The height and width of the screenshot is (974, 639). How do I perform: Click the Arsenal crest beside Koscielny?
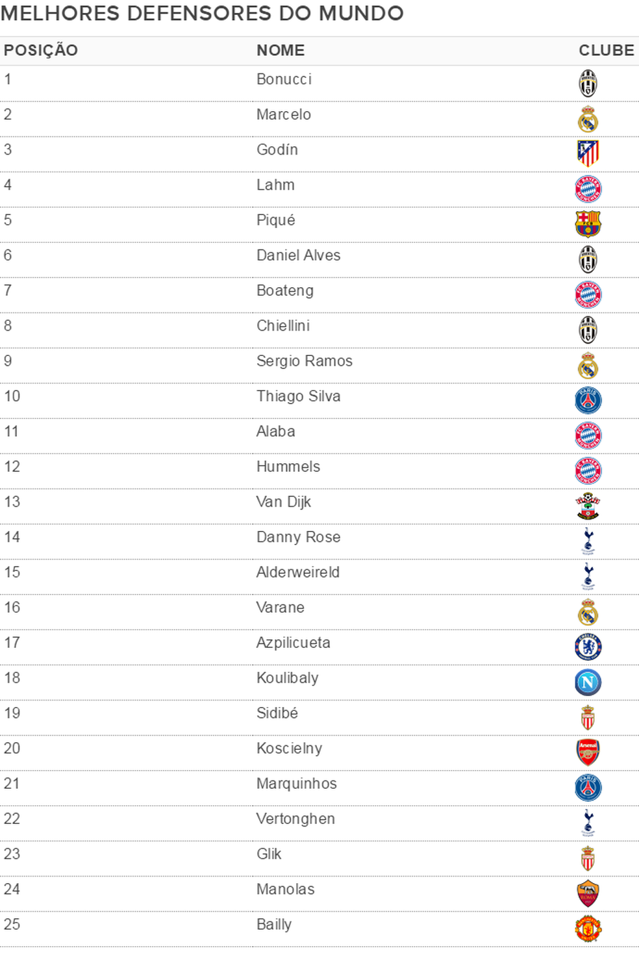tap(588, 752)
